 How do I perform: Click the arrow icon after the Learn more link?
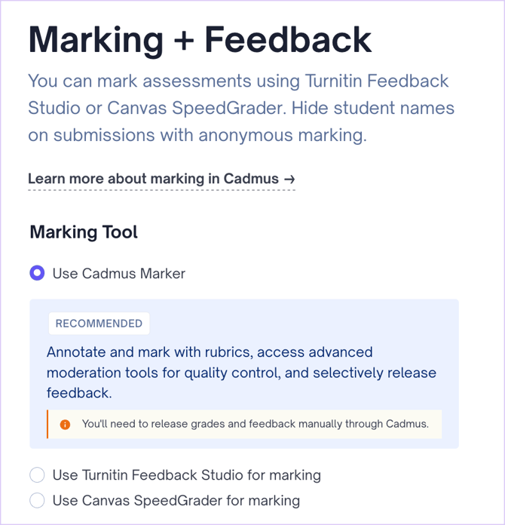(289, 179)
